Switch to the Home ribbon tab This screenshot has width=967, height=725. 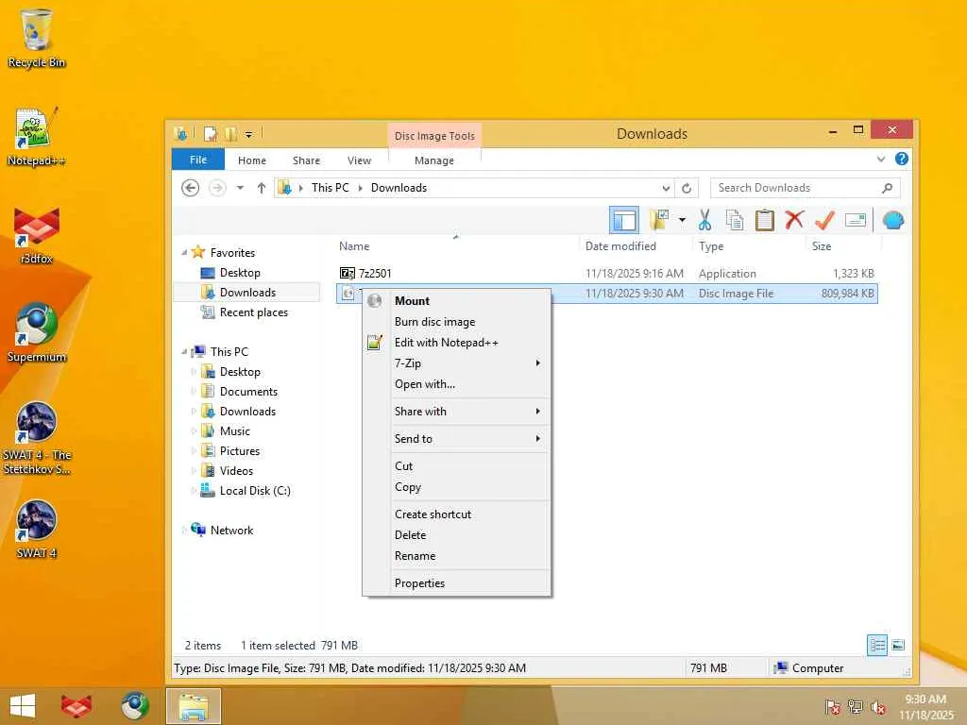pyautogui.click(x=251, y=160)
